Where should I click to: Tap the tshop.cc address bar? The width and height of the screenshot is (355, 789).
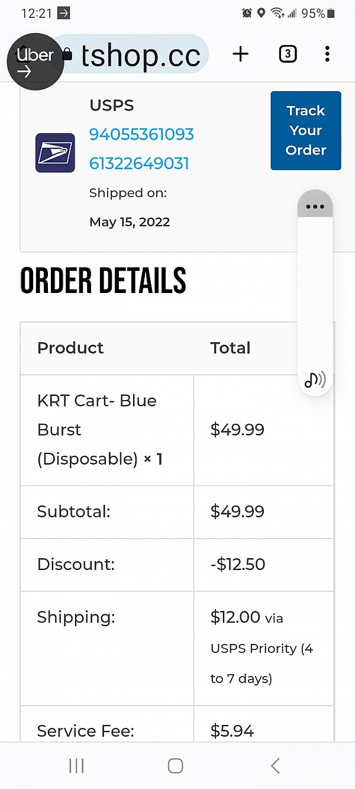coord(141,55)
